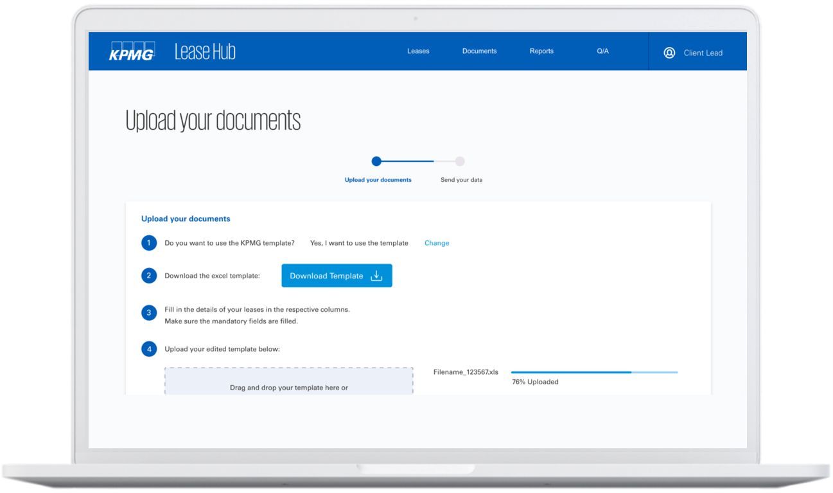Open the Documents menu
Image resolution: width=833 pixels, height=493 pixels.
pyautogui.click(x=479, y=51)
